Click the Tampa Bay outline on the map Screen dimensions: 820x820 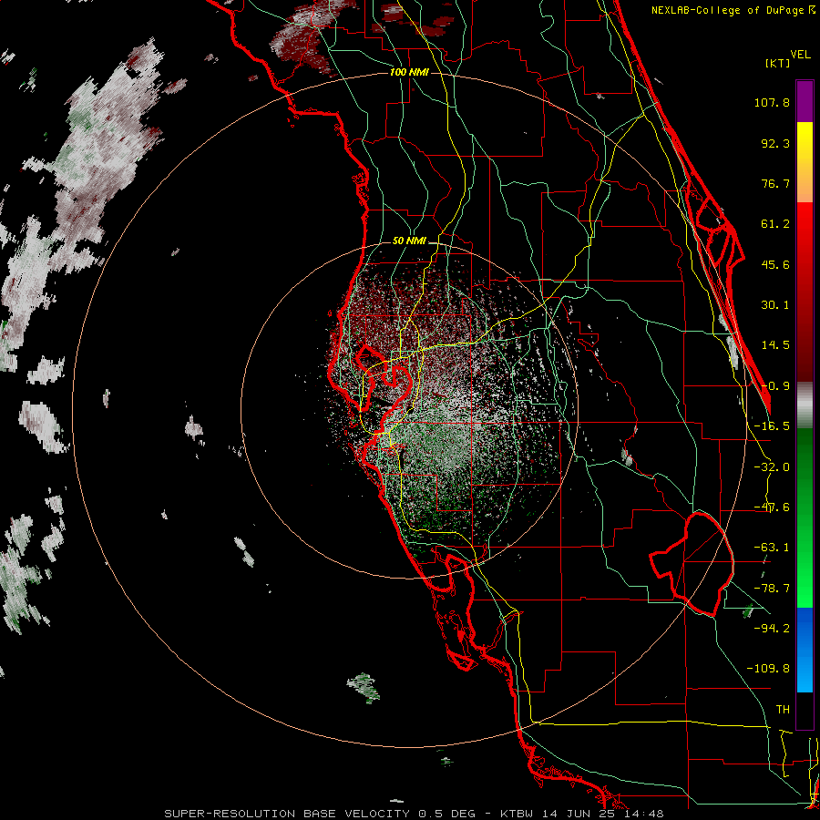tap(385, 388)
